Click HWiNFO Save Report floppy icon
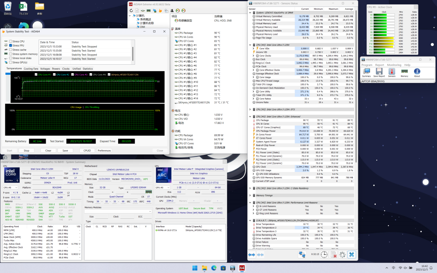437x273 pixels. 379,72
